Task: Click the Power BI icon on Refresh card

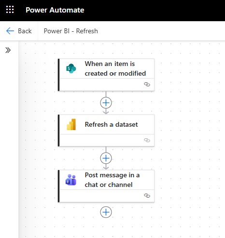Action: pyautogui.click(x=71, y=124)
